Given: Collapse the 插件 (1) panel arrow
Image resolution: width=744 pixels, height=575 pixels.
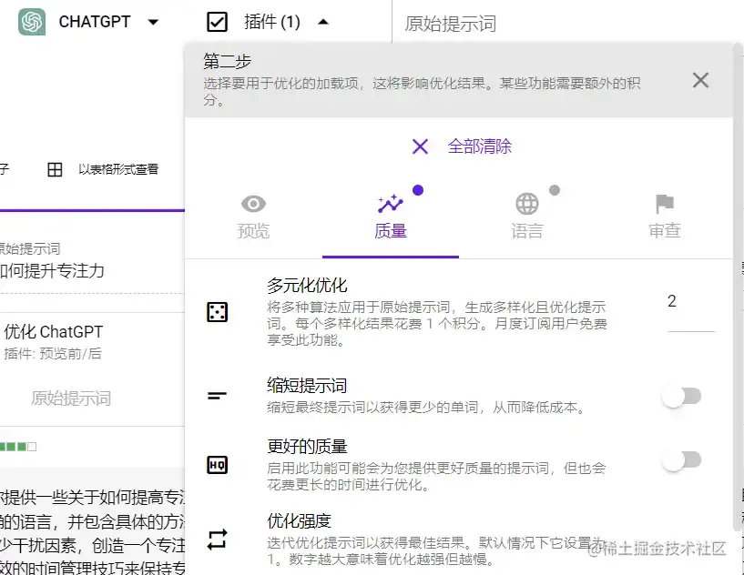Looking at the screenshot, I should (x=323, y=21).
